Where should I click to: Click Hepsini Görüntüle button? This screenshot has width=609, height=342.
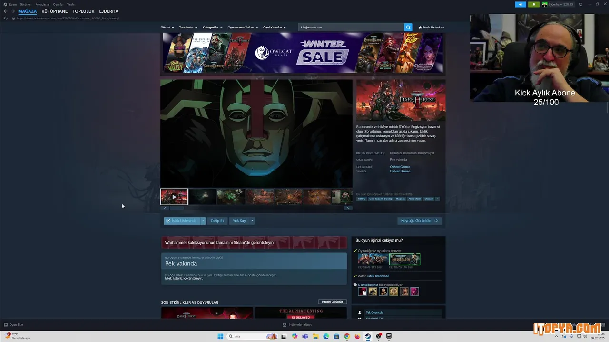[333, 302]
